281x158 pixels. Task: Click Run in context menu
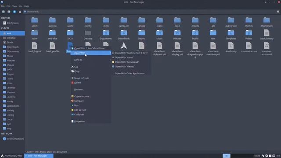coord(91,105)
